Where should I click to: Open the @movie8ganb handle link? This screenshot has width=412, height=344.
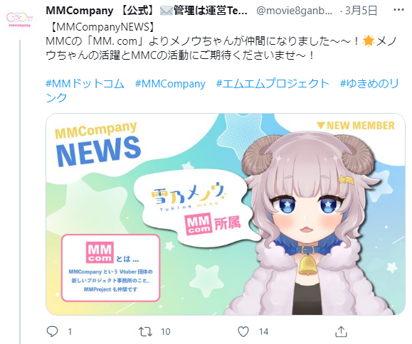294,11
